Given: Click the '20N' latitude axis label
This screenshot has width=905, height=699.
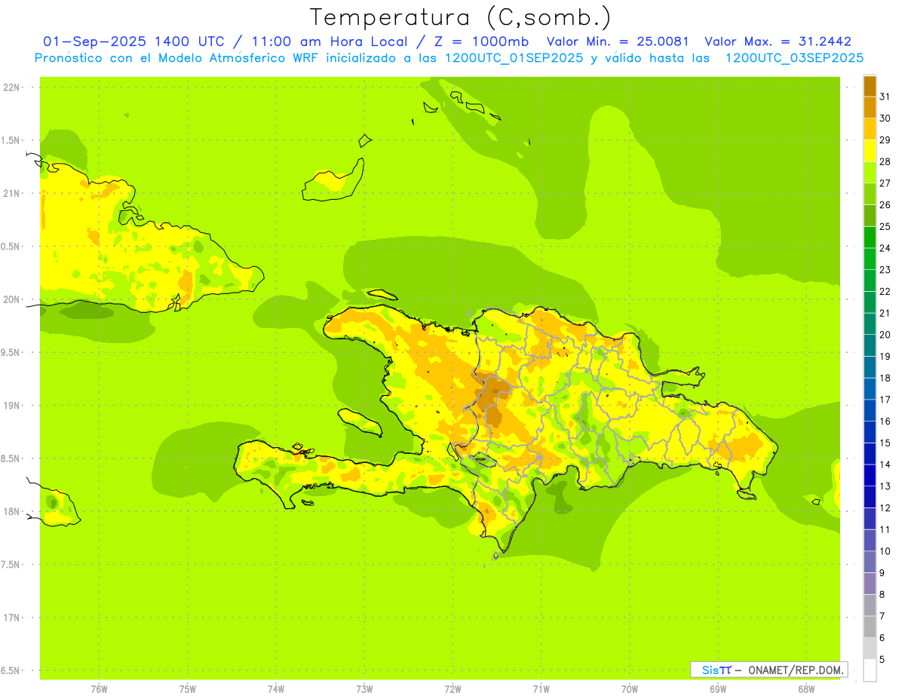Looking at the screenshot, I should pos(11,299).
